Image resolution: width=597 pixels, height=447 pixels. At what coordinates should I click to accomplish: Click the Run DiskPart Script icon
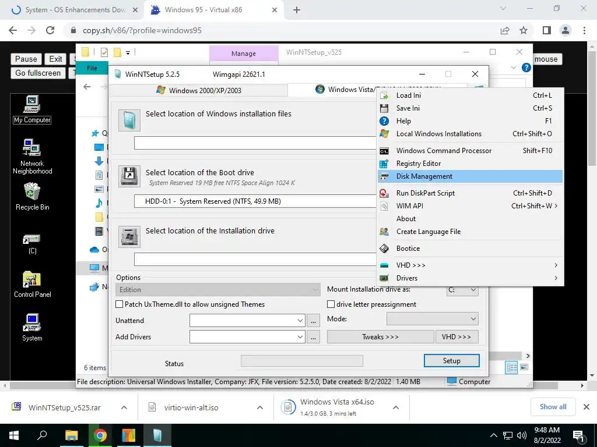click(384, 193)
